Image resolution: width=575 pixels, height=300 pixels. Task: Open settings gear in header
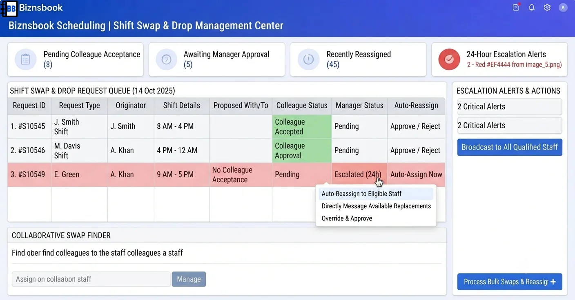click(547, 7)
